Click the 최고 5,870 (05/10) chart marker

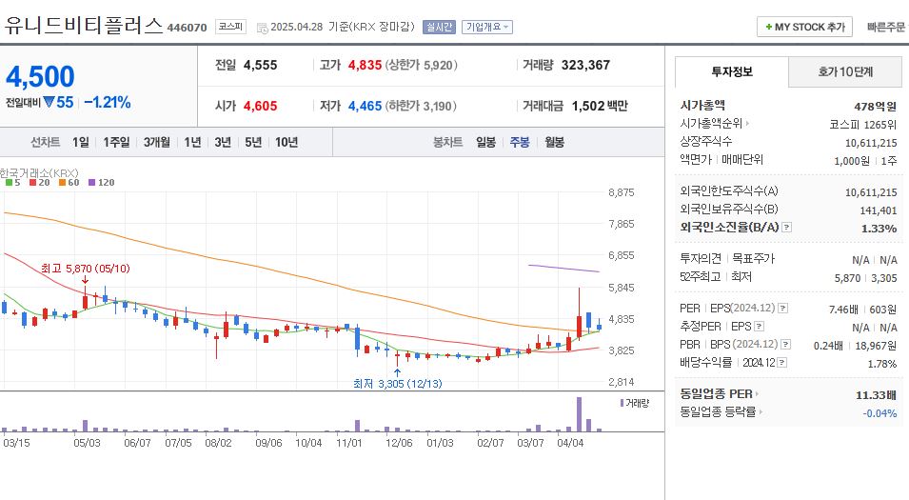[x=86, y=269]
